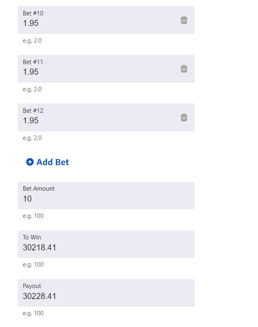Click the 'e.g. 100' hint below To Win

pos(33,265)
